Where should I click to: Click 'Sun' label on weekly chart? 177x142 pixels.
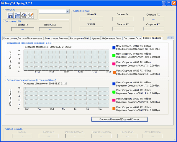click(x=100, y=109)
